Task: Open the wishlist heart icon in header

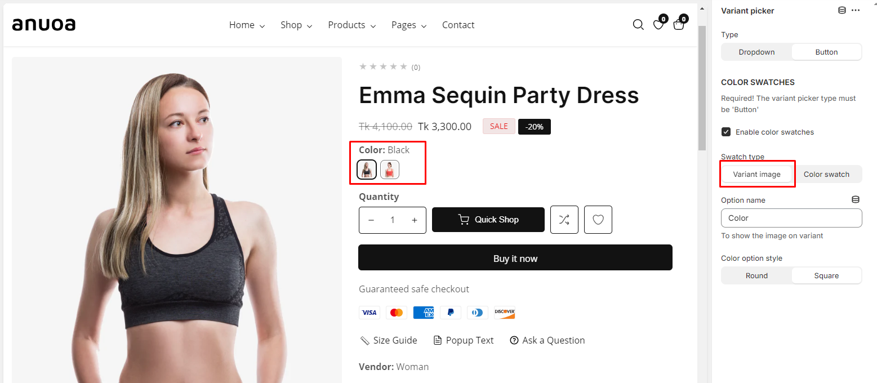Action: coord(658,25)
